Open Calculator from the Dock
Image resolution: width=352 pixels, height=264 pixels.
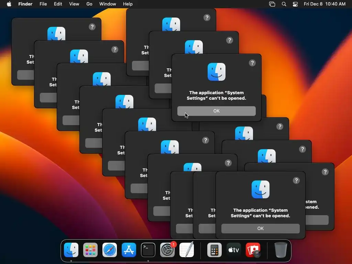click(x=214, y=250)
